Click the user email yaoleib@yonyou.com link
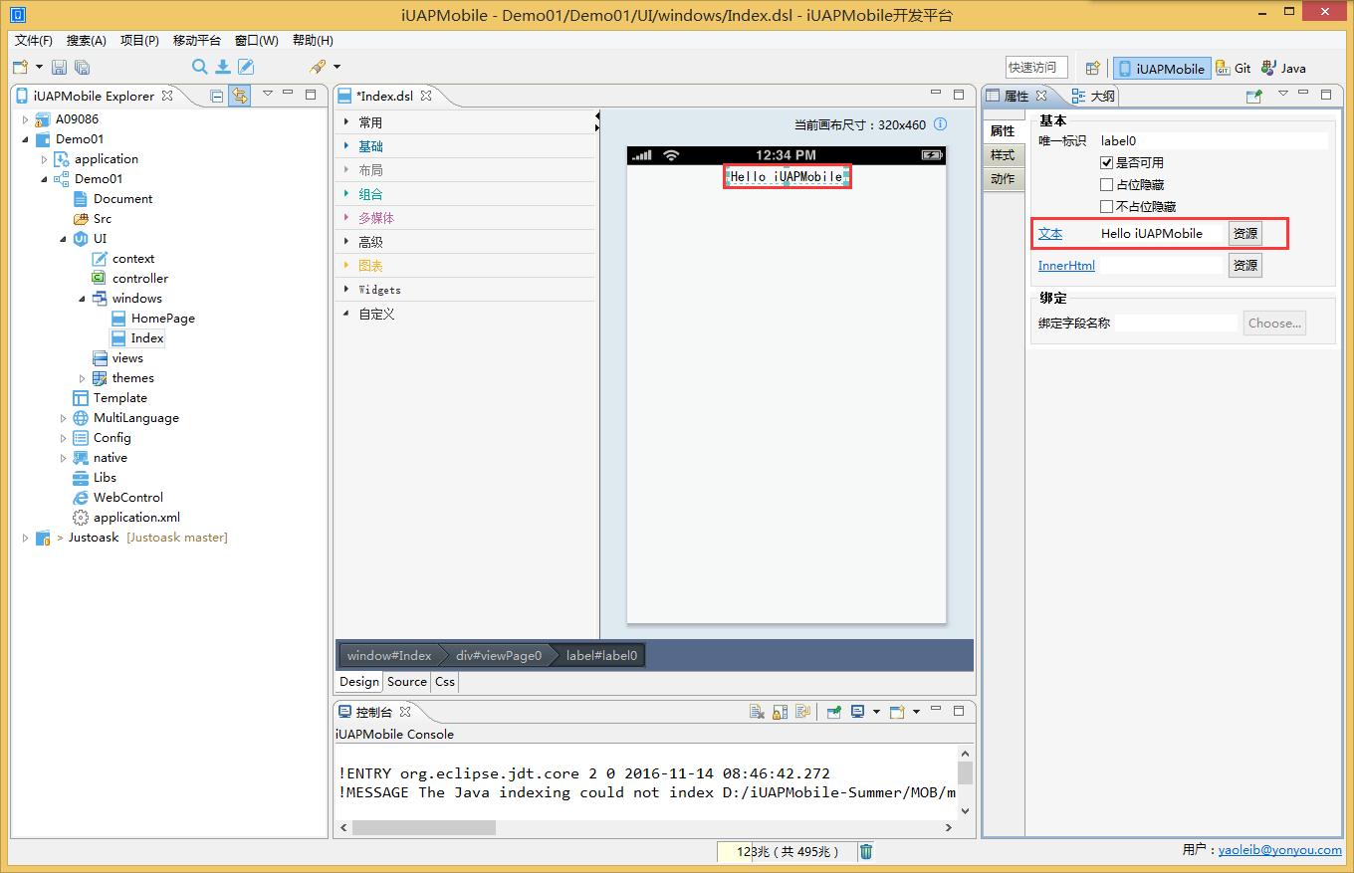Viewport: 1354px width, 873px height. pyautogui.click(x=1279, y=850)
